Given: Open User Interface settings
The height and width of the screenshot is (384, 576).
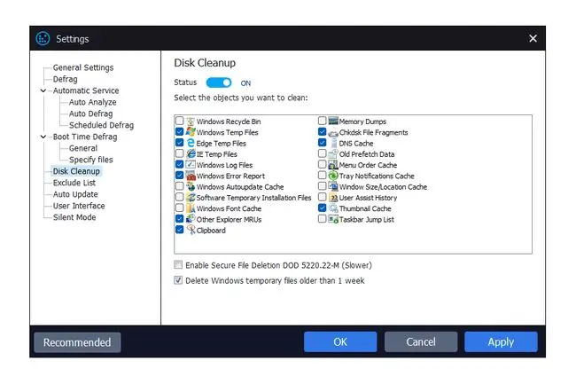Looking at the screenshot, I should tap(79, 206).
